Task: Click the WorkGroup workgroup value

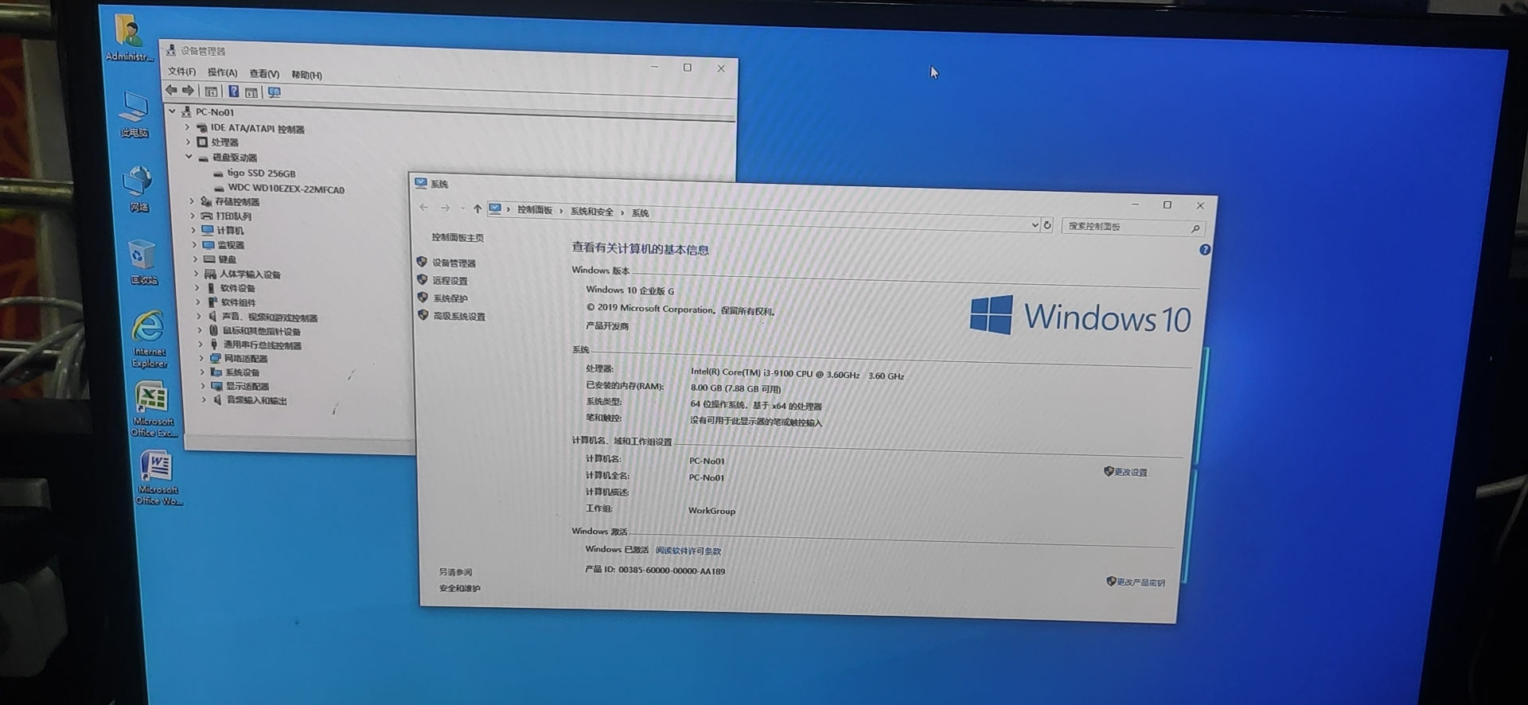Action: pyautogui.click(x=711, y=511)
